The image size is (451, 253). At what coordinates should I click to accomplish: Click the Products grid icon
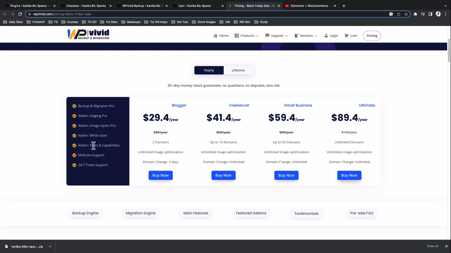pos(237,36)
